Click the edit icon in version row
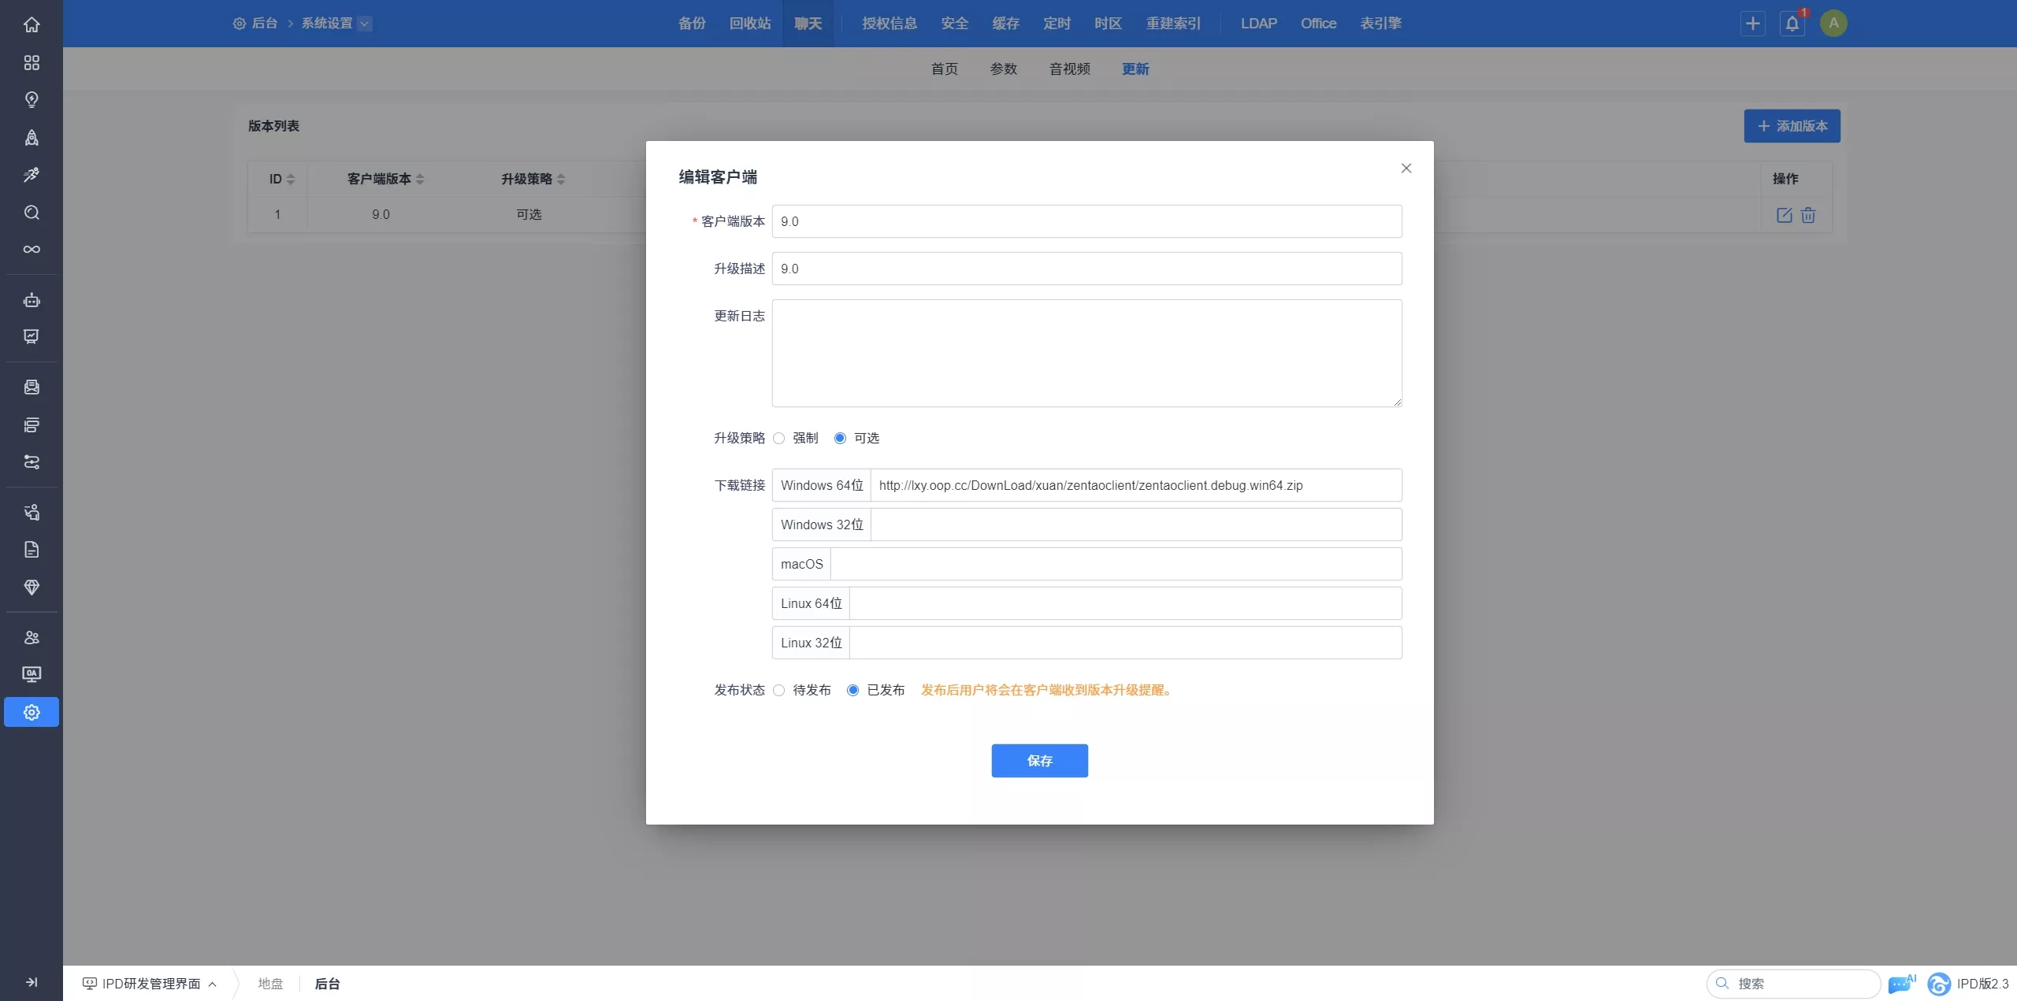The image size is (2017, 1001). tap(1784, 215)
